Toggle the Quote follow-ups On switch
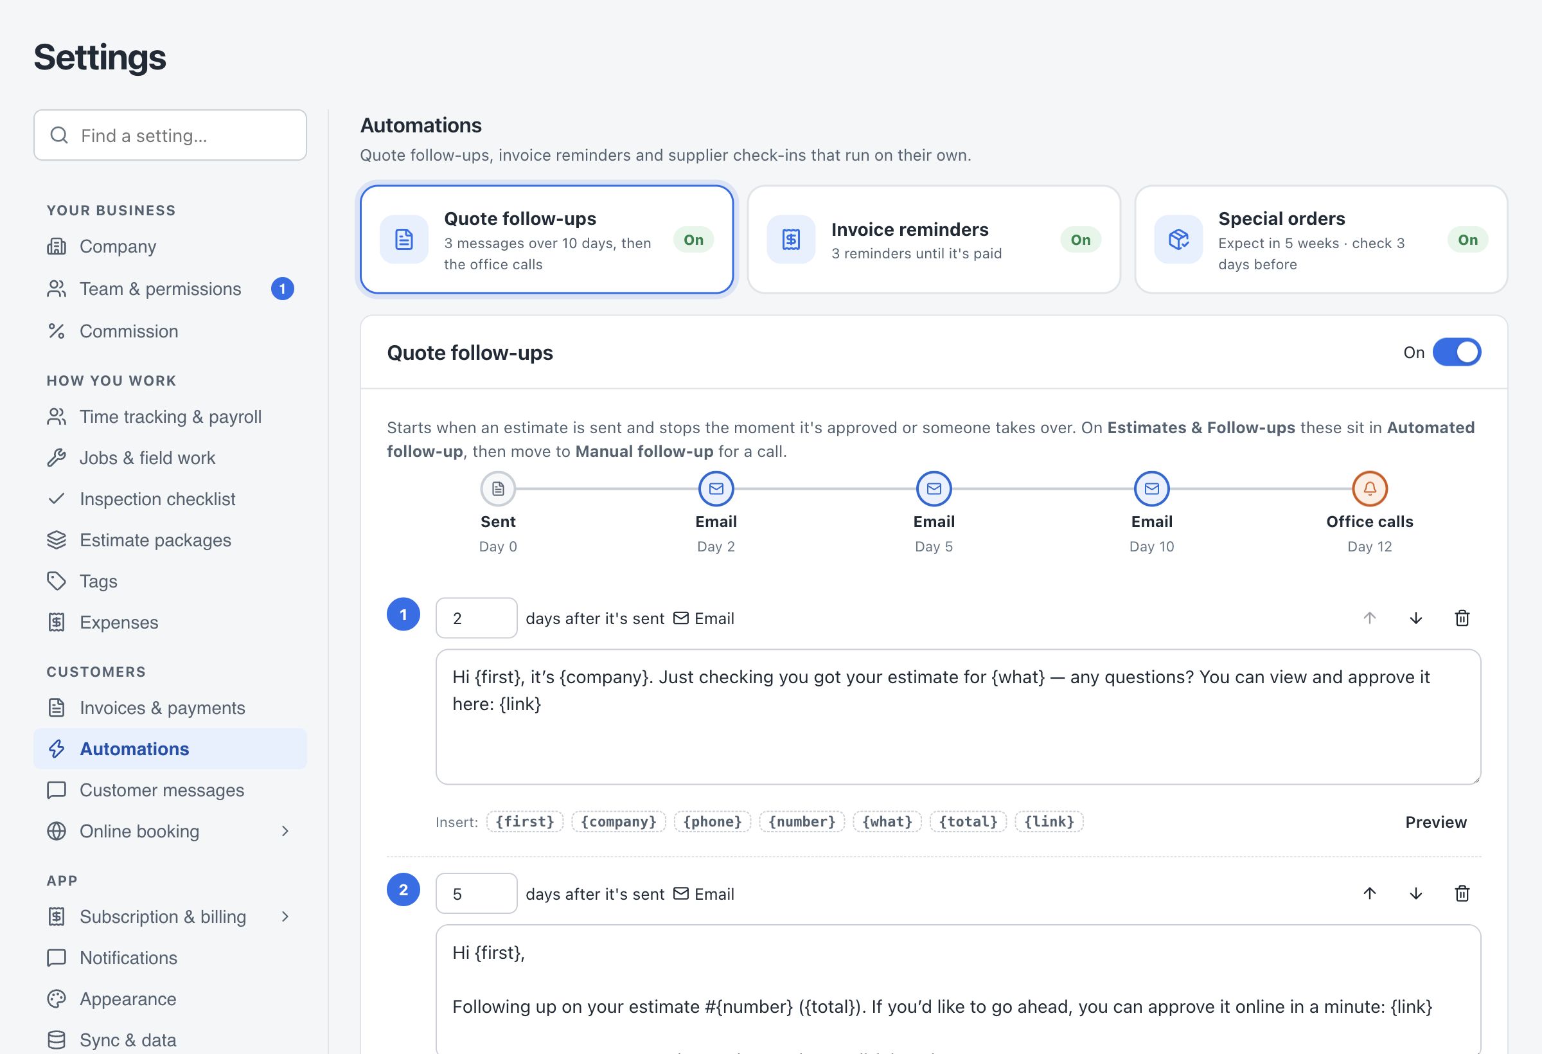 click(1457, 352)
